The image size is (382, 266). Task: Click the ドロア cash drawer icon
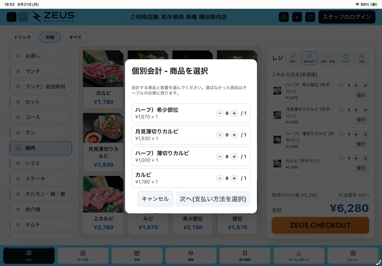tap(346, 58)
